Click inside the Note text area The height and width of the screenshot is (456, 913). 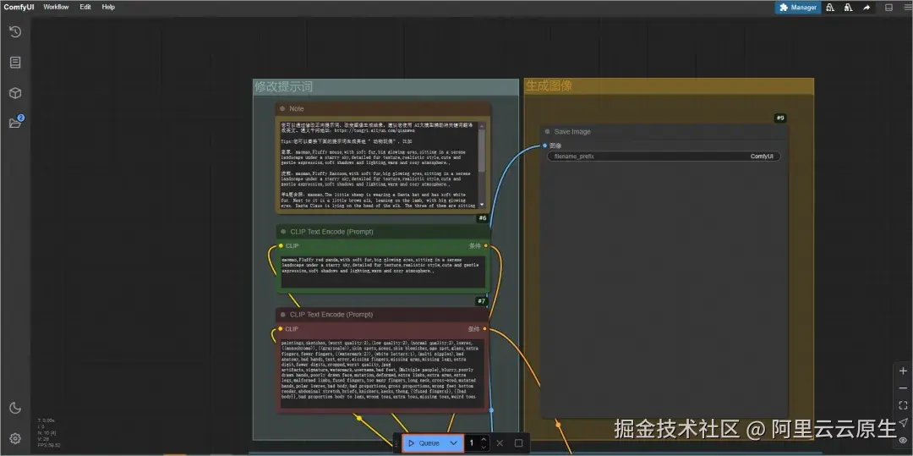click(379, 165)
